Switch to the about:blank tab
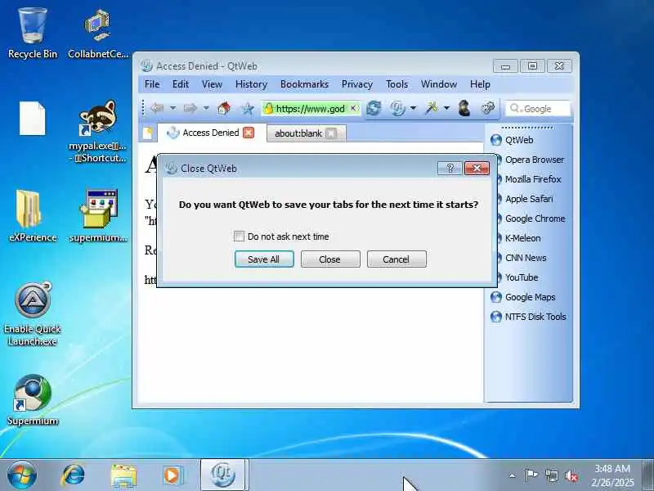This screenshot has height=491, width=654. coord(298,133)
